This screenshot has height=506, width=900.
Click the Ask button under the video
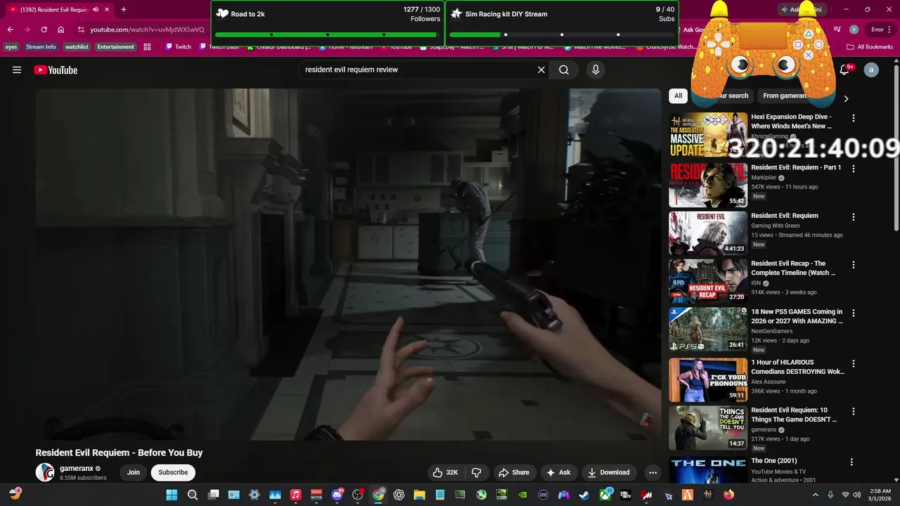pyautogui.click(x=558, y=472)
